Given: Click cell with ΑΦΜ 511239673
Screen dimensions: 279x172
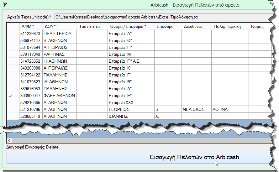Looking at the screenshot, I should point(31,34).
